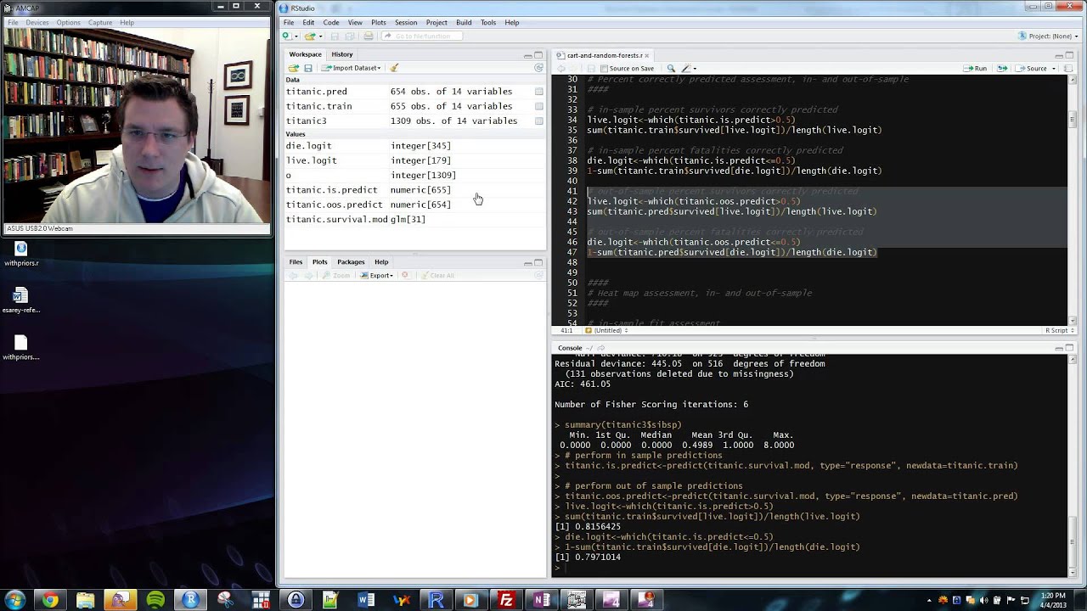Click the Windows Start button
Image resolution: width=1087 pixels, height=611 pixels.
[15, 600]
